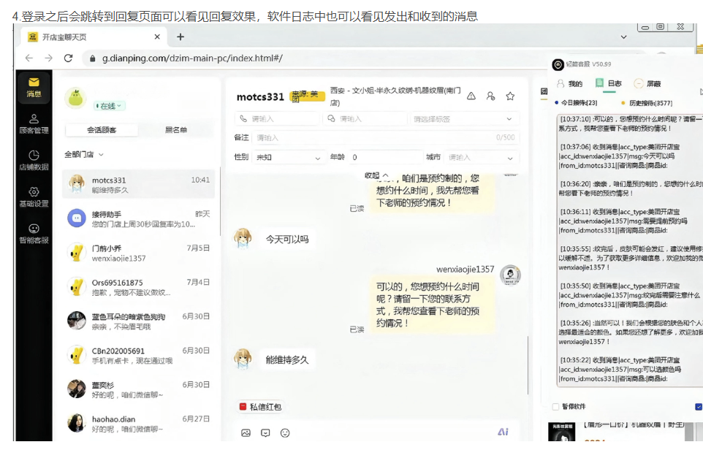Open the 请选择标签 tag selection dropdown
The height and width of the screenshot is (450, 703).
(x=463, y=119)
